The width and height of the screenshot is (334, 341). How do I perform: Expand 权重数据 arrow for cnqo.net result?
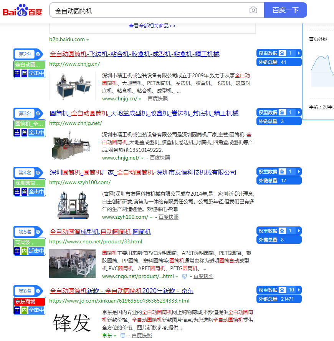click(x=299, y=231)
